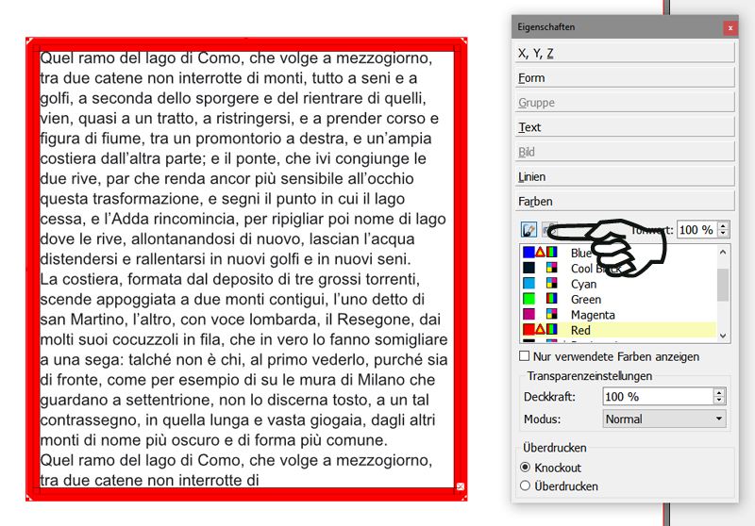The image size is (755, 526).
Task: Click the RGB indicator icon beside Green
Action: (x=551, y=300)
